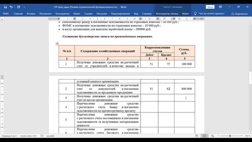252x142 pixels.
Task: Click the scroll down arrow
Action: pyautogui.click(x=250, y=132)
